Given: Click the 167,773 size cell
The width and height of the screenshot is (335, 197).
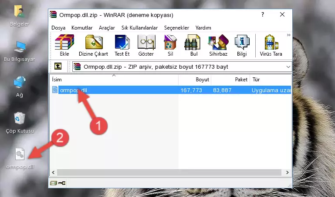Looking at the screenshot, I should click(x=191, y=90).
